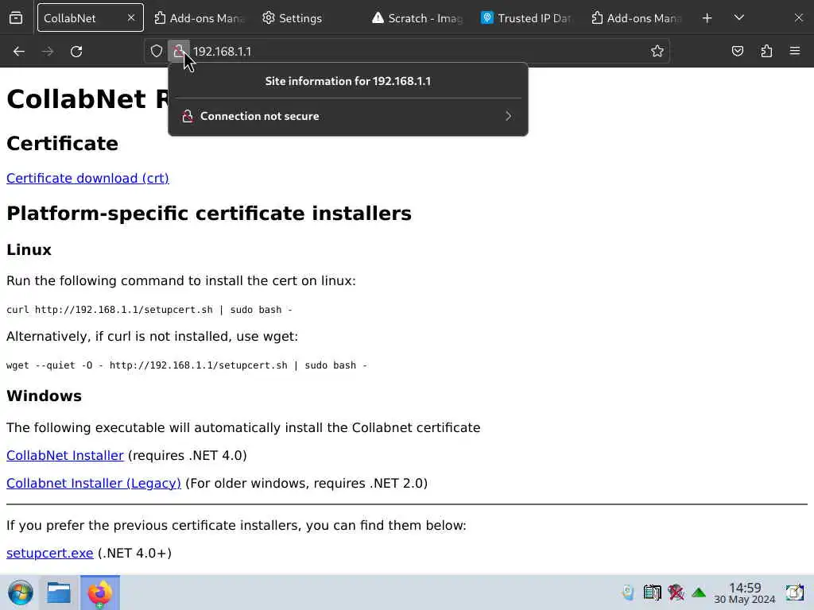Open a new tab with the plus button
Image resolution: width=814 pixels, height=610 pixels.
pyautogui.click(x=707, y=18)
